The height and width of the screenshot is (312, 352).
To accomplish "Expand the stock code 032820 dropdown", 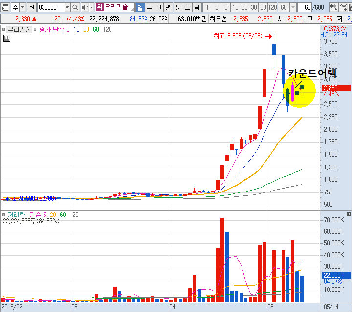I will pyautogui.click(x=67, y=7).
